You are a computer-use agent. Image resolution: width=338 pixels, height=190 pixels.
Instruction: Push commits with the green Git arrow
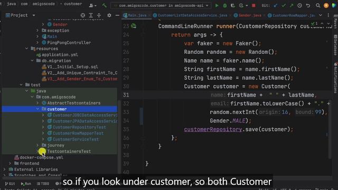(x=292, y=6)
